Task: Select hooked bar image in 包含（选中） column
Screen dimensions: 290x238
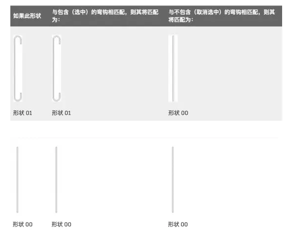Action: [x=57, y=68]
